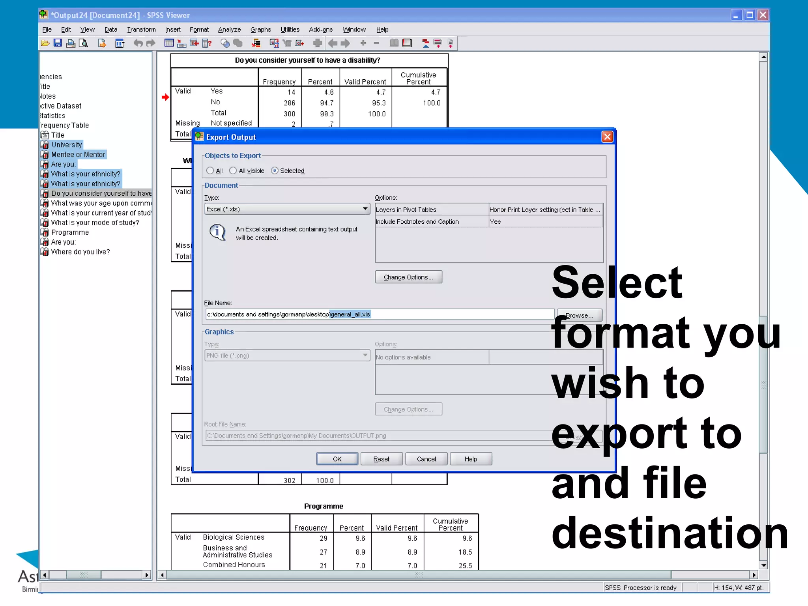The width and height of the screenshot is (808, 606).
Task: Click the Select Last Output icon
Action: [x=256, y=43]
